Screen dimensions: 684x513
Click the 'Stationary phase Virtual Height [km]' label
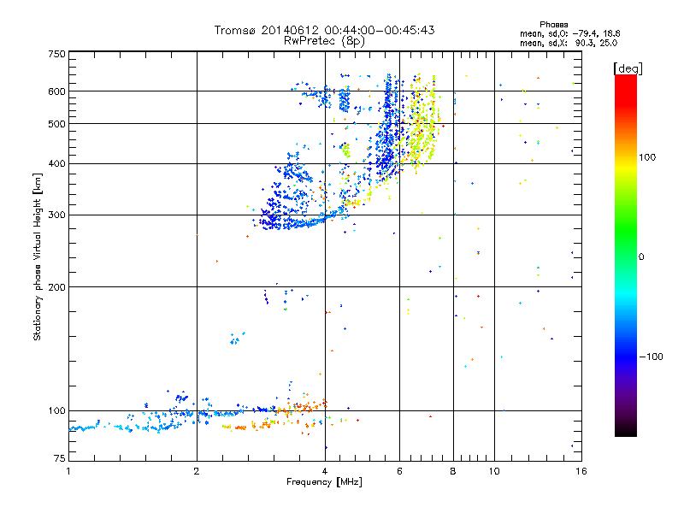tap(38, 257)
